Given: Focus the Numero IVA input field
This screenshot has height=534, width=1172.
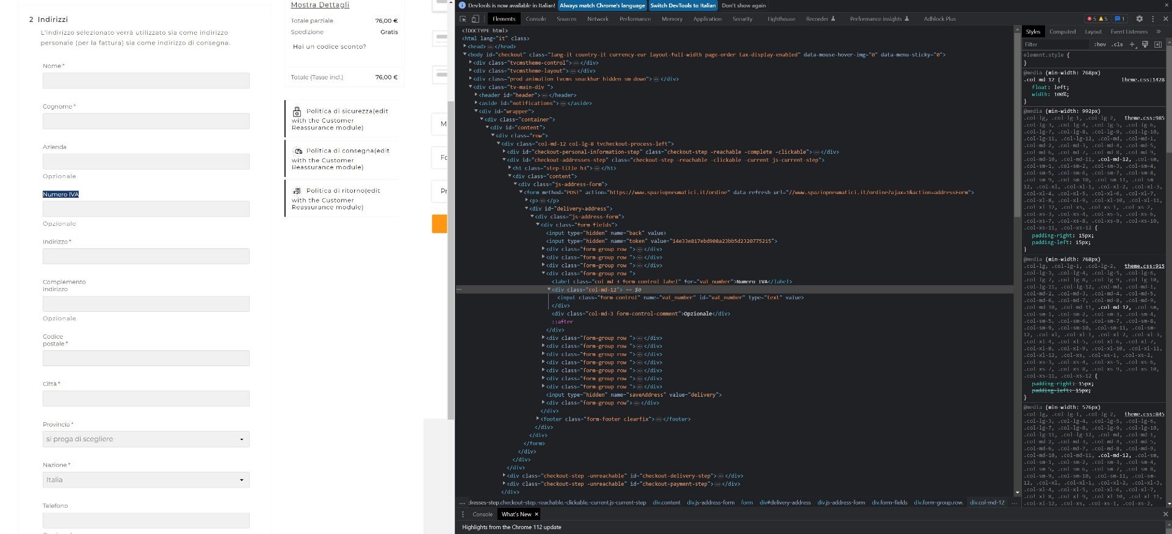Looking at the screenshot, I should 146,209.
